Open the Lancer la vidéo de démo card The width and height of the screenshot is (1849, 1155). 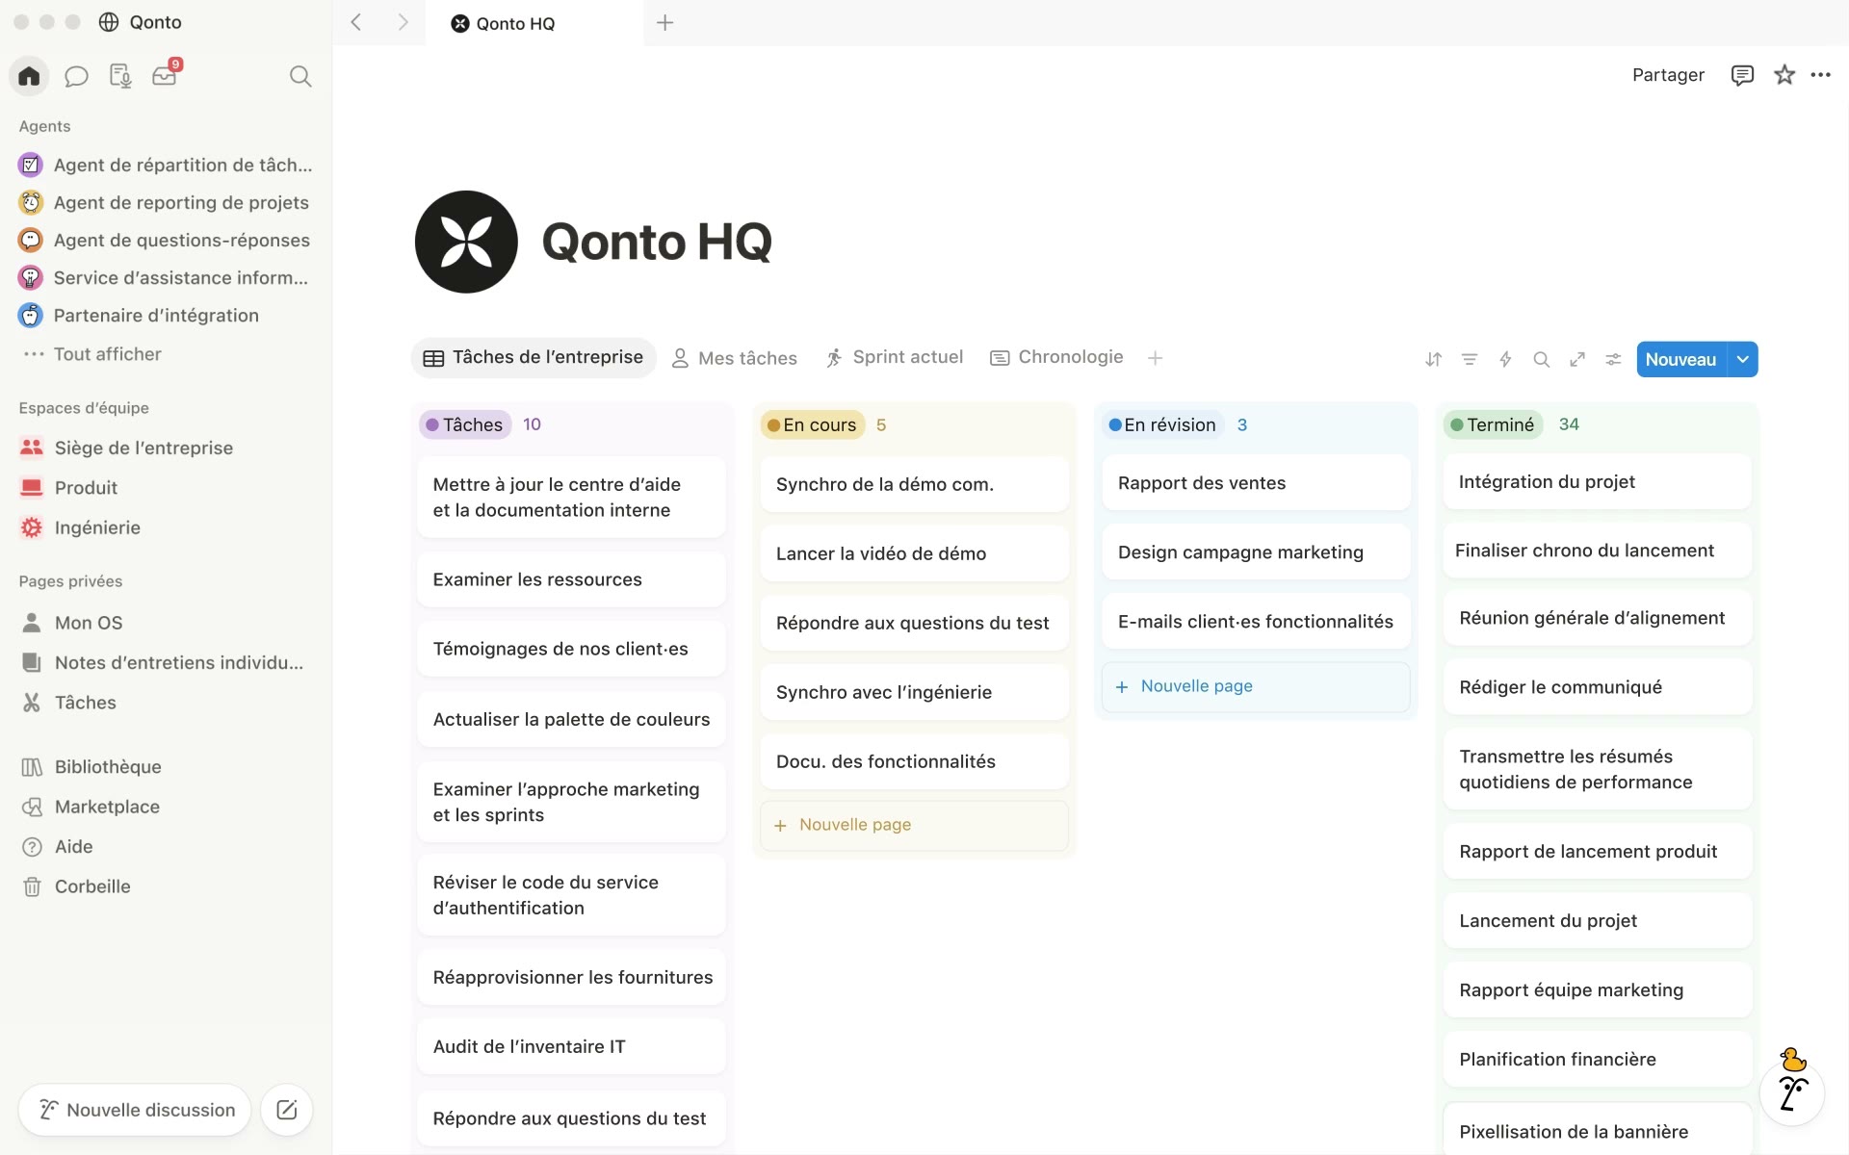(x=914, y=553)
